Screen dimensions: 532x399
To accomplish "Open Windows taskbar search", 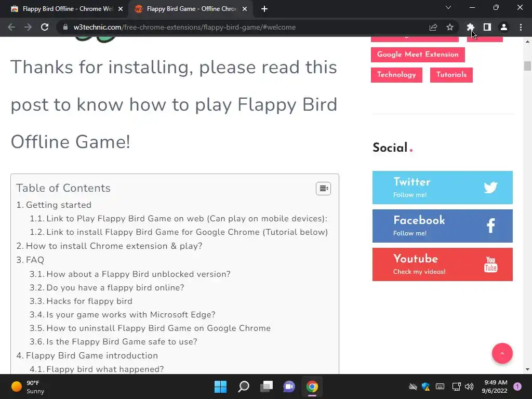I will click(244, 387).
